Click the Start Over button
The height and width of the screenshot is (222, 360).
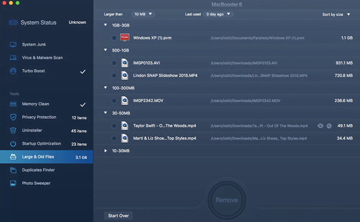(118, 216)
